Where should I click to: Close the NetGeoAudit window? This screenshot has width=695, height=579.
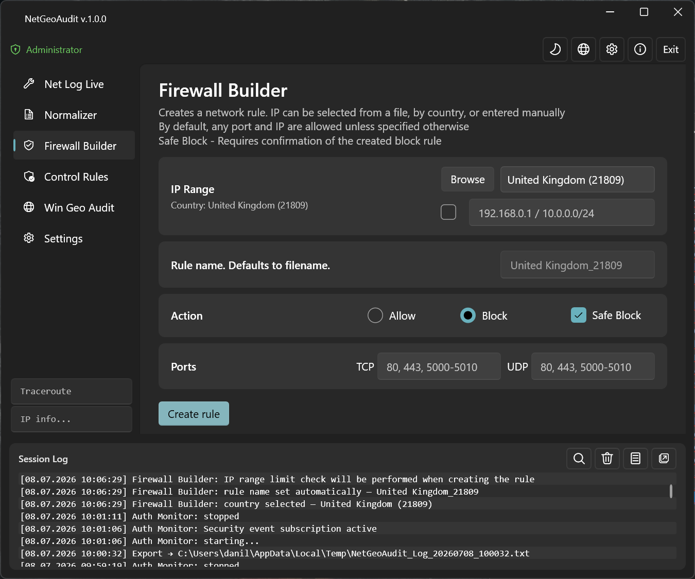click(677, 12)
